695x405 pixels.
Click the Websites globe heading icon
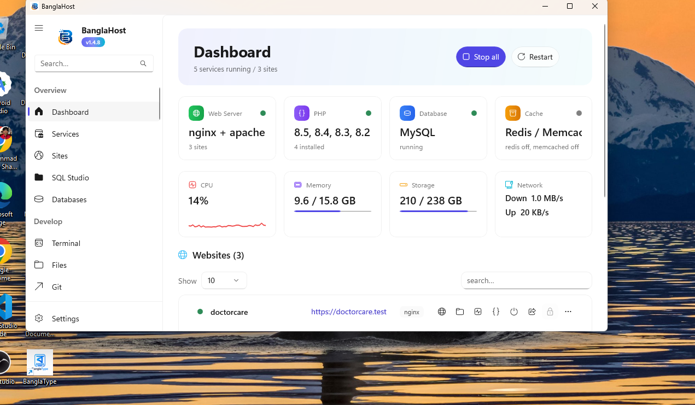(183, 255)
